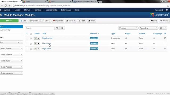Open the Select Access filter dropdown
Screen dimensions: 170x95
tap(11, 67)
